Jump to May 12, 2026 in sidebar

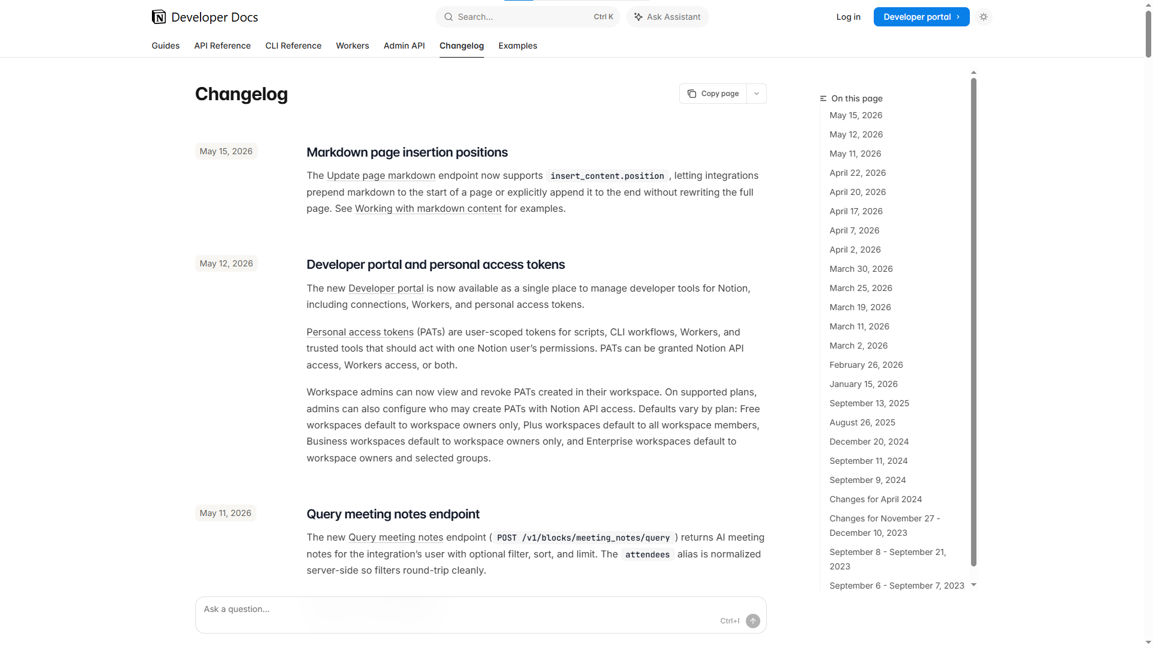(x=856, y=134)
